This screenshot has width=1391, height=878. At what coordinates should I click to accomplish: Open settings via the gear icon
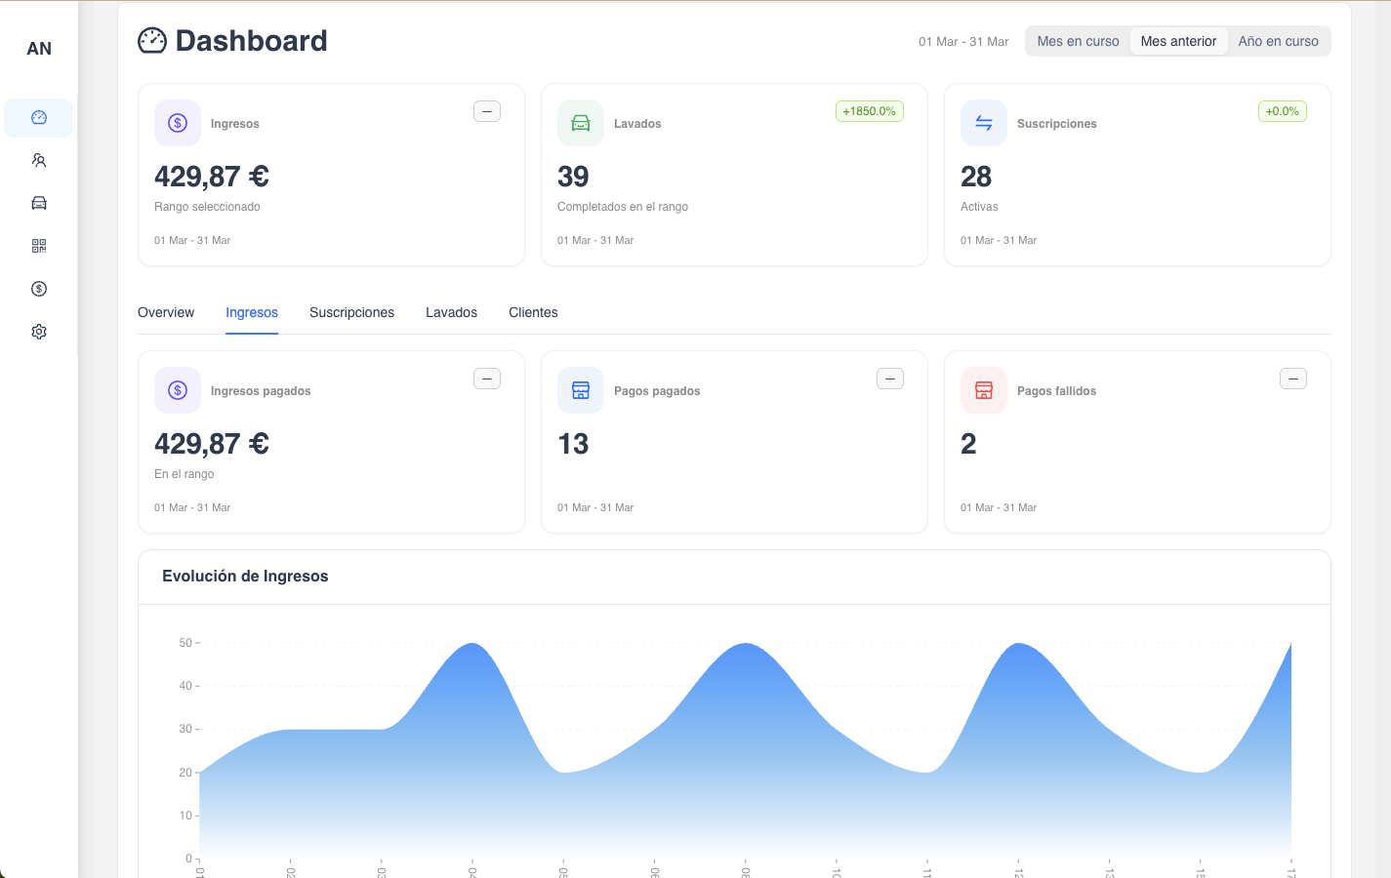tap(39, 331)
